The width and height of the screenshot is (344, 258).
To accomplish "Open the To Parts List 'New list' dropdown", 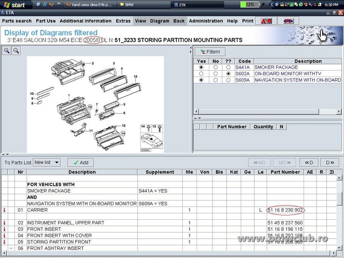I will click(47, 163).
